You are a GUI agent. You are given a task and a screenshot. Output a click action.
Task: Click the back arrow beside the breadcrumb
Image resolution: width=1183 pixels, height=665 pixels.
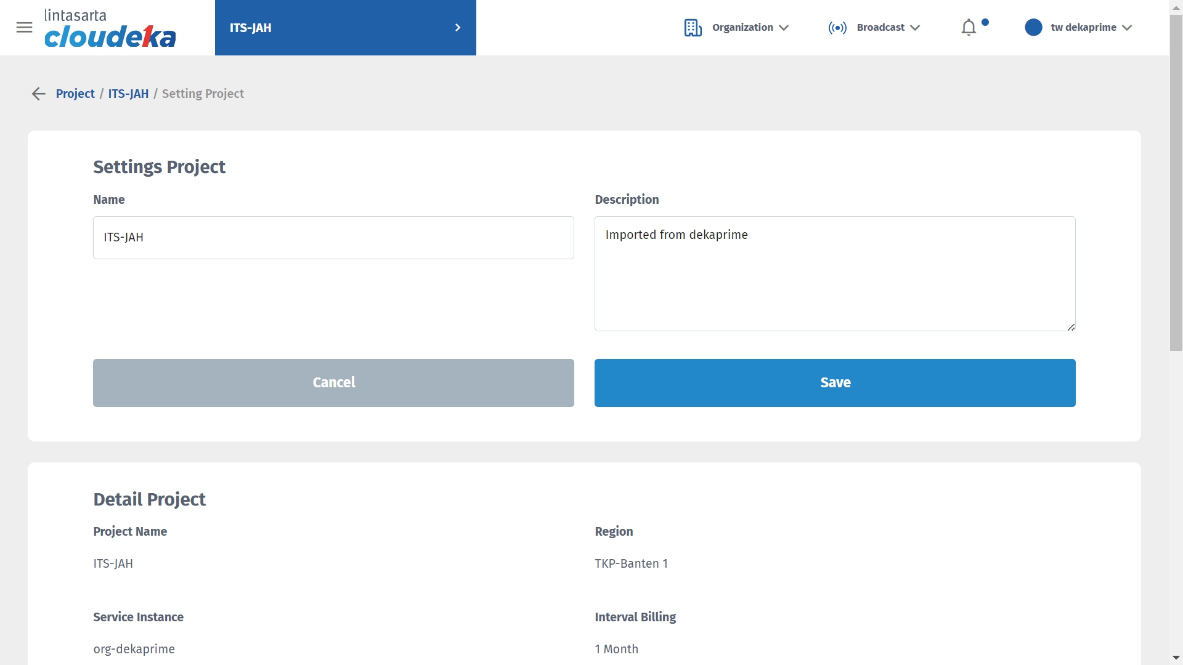point(38,94)
